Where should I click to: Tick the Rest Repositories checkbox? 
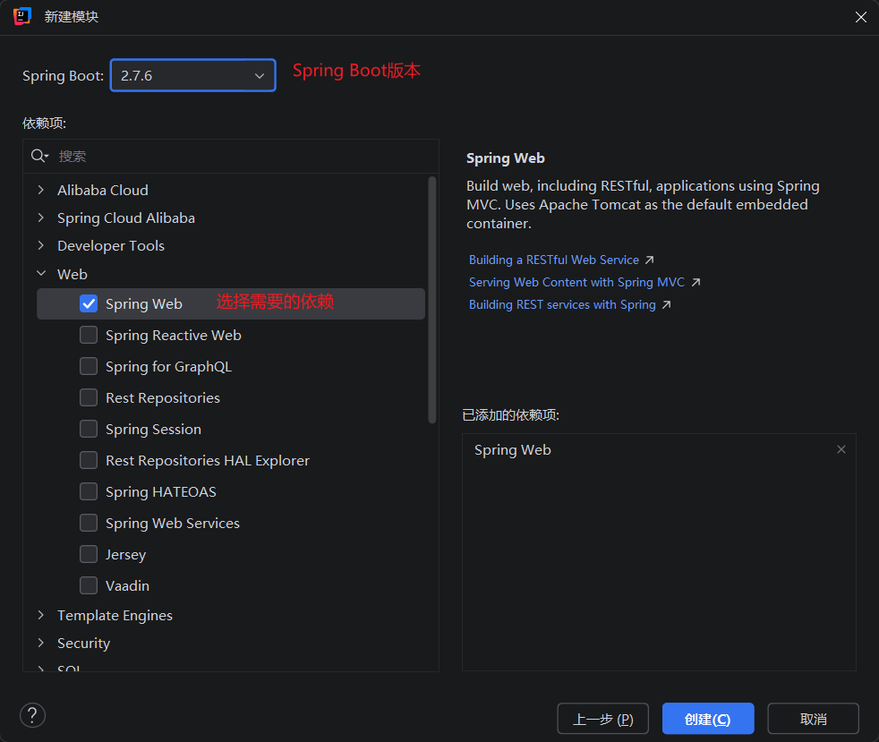pyautogui.click(x=89, y=398)
